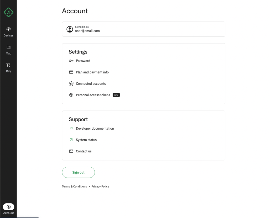Click the user avatar in the signed-in card

pos(70,29)
